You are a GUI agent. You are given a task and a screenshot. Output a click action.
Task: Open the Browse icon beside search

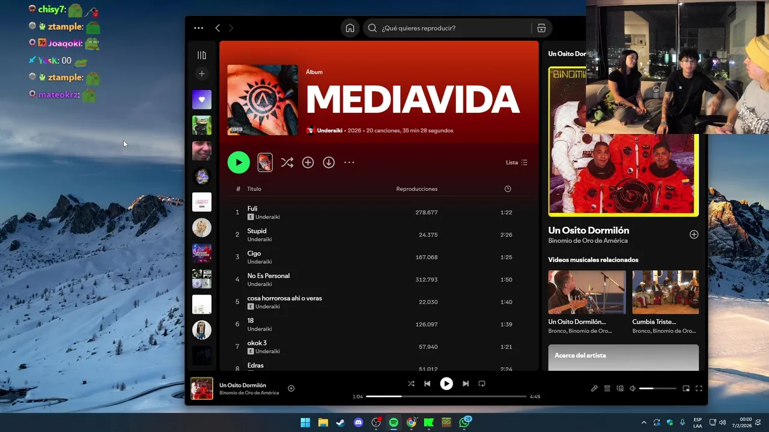[541, 28]
